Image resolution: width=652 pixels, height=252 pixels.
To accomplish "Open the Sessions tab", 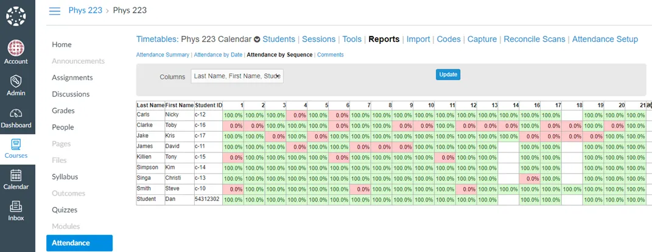I will coord(318,39).
